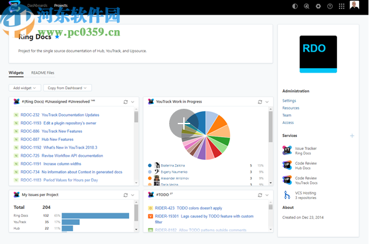Open the Team administration link

[x=287, y=116]
